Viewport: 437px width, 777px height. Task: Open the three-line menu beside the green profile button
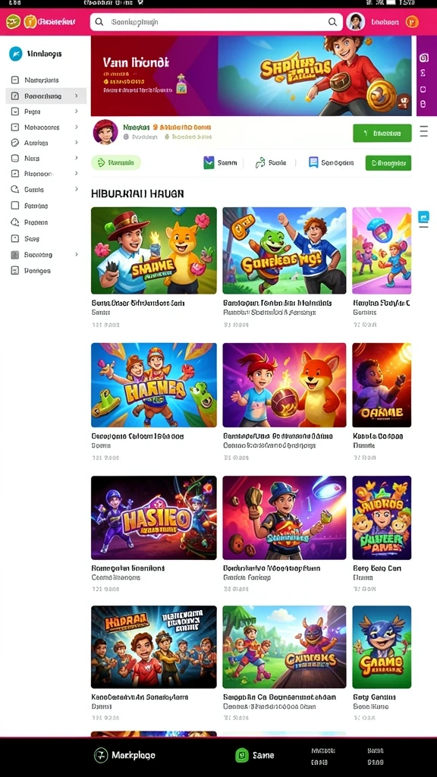[423, 131]
